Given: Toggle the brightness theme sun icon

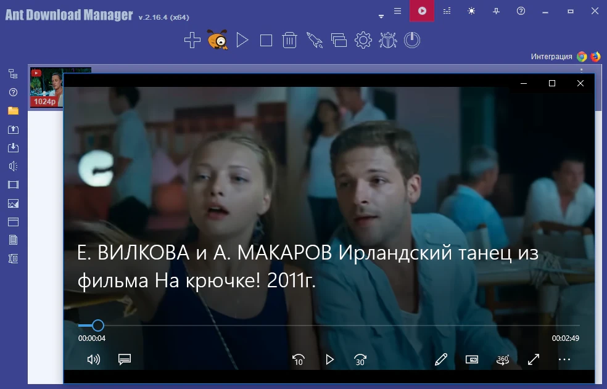Looking at the screenshot, I should tap(471, 11).
